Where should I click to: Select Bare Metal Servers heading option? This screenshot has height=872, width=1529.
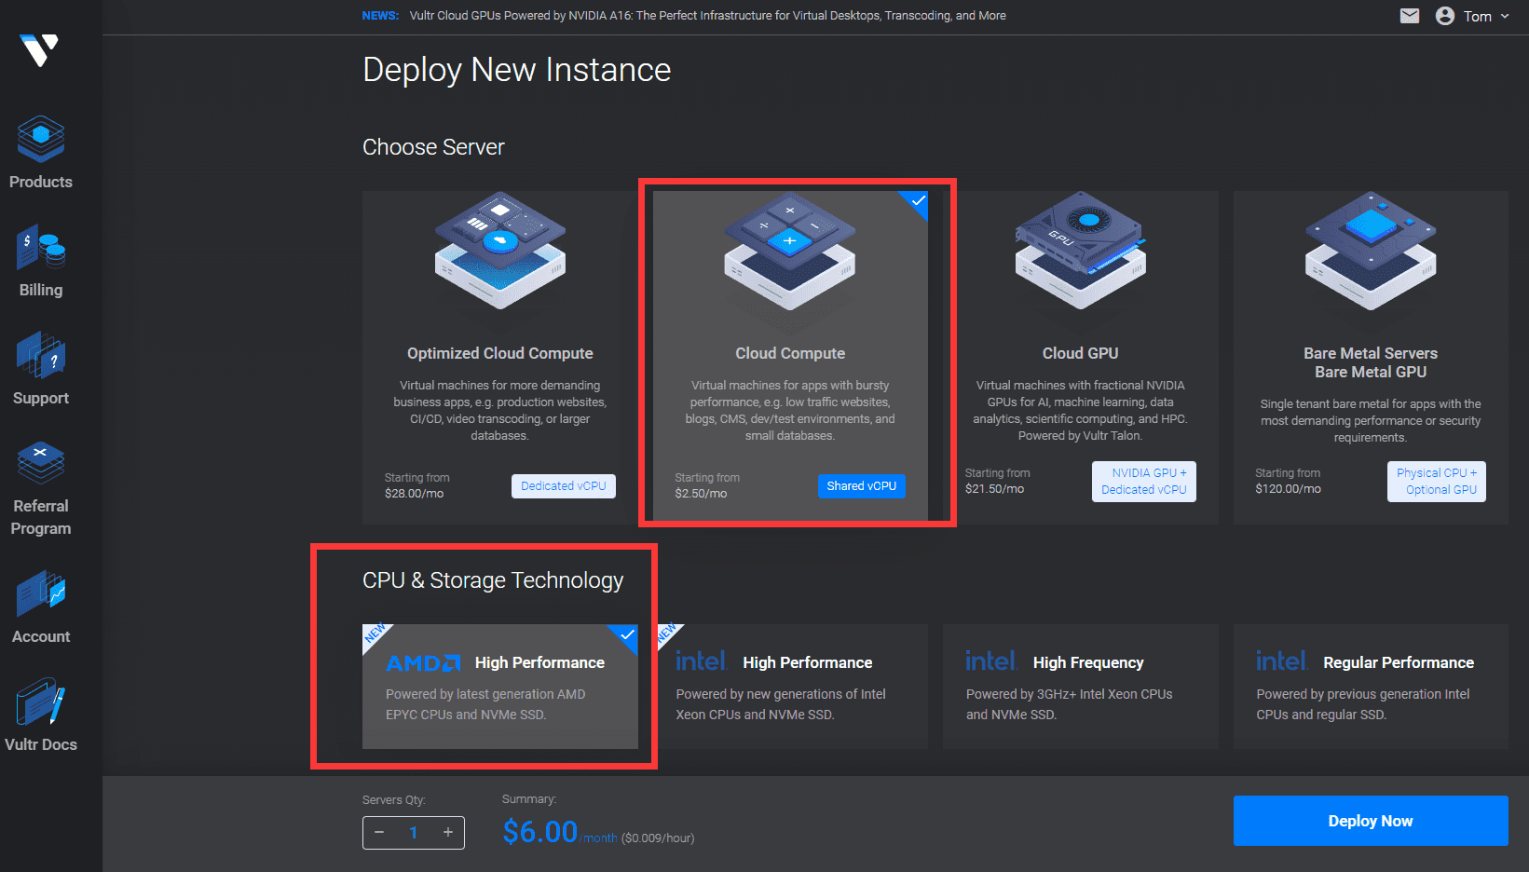(x=1371, y=353)
